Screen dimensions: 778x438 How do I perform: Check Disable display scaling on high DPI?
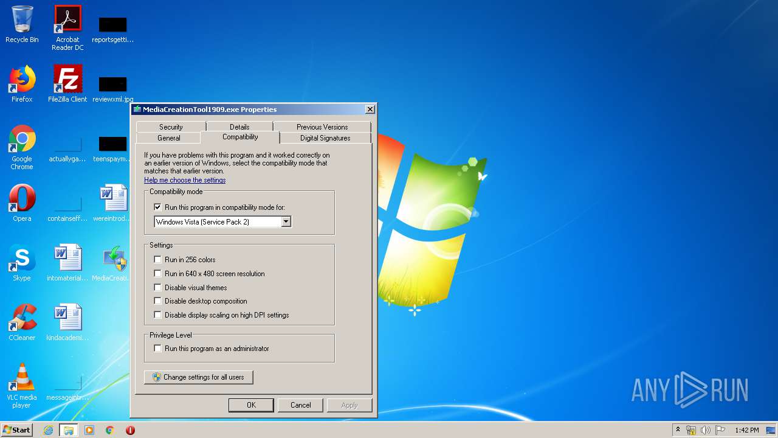coord(158,315)
